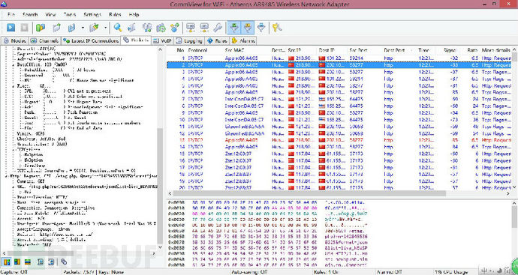
Task: Open the Settings menu
Action: tap(92, 15)
